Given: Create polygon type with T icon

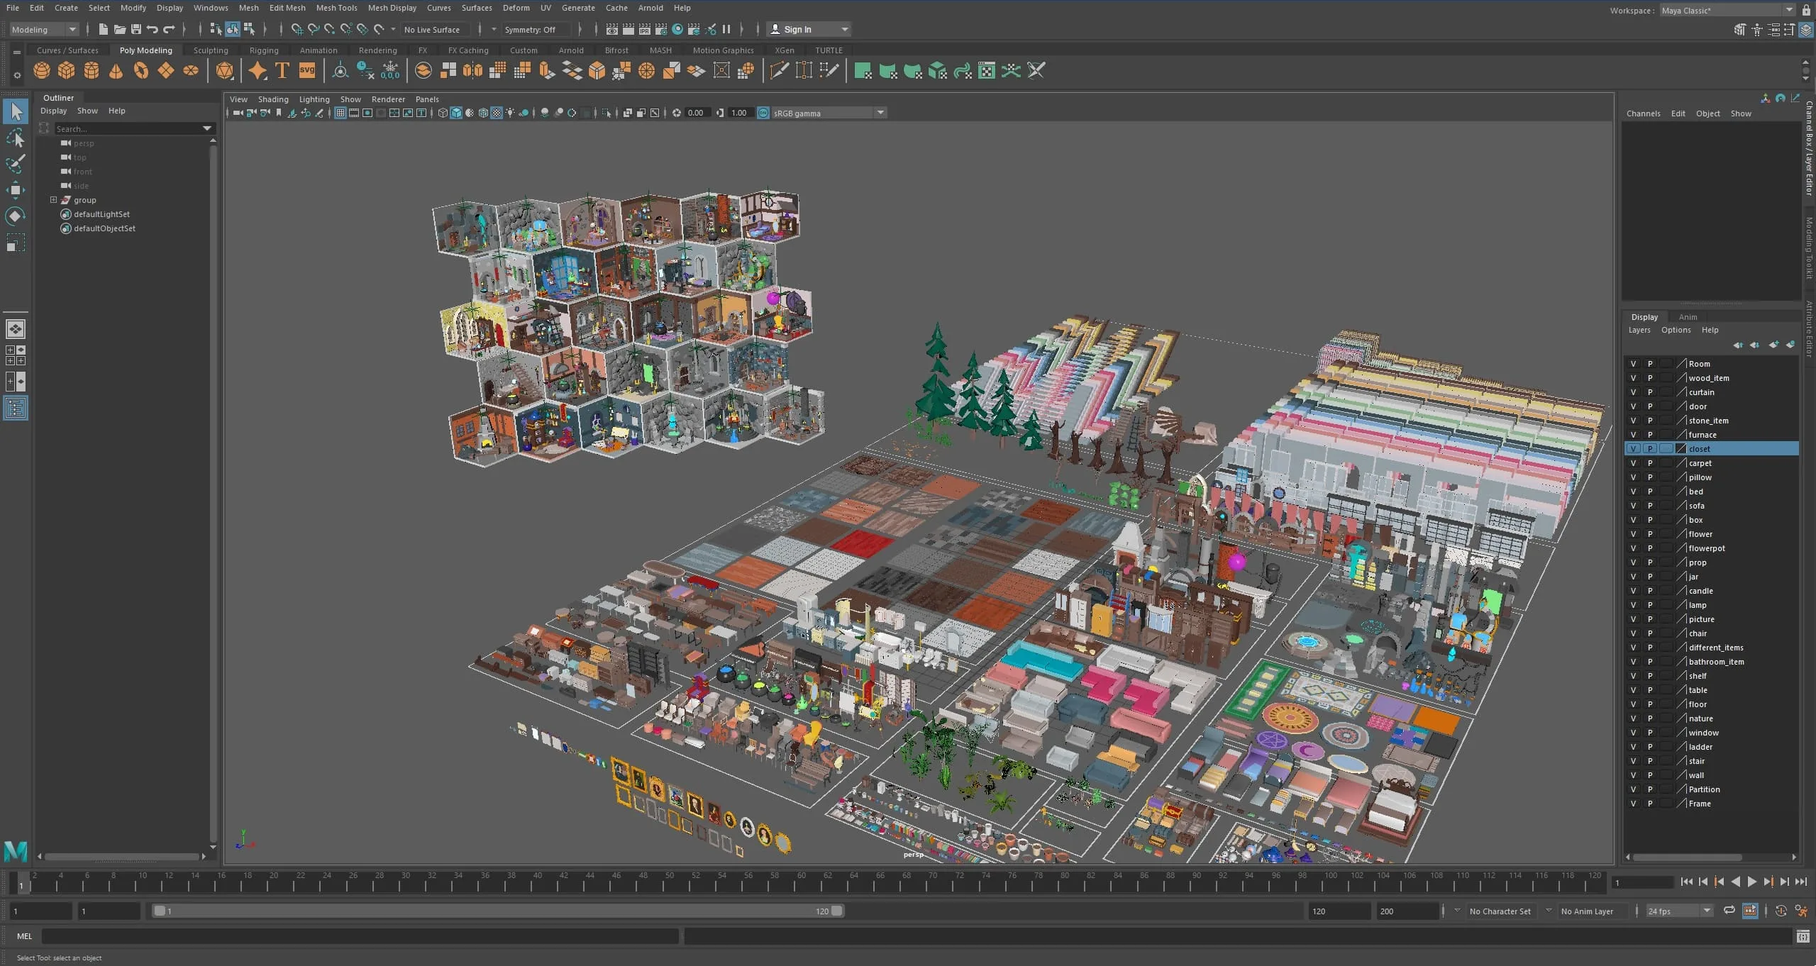Looking at the screenshot, I should coord(282,71).
